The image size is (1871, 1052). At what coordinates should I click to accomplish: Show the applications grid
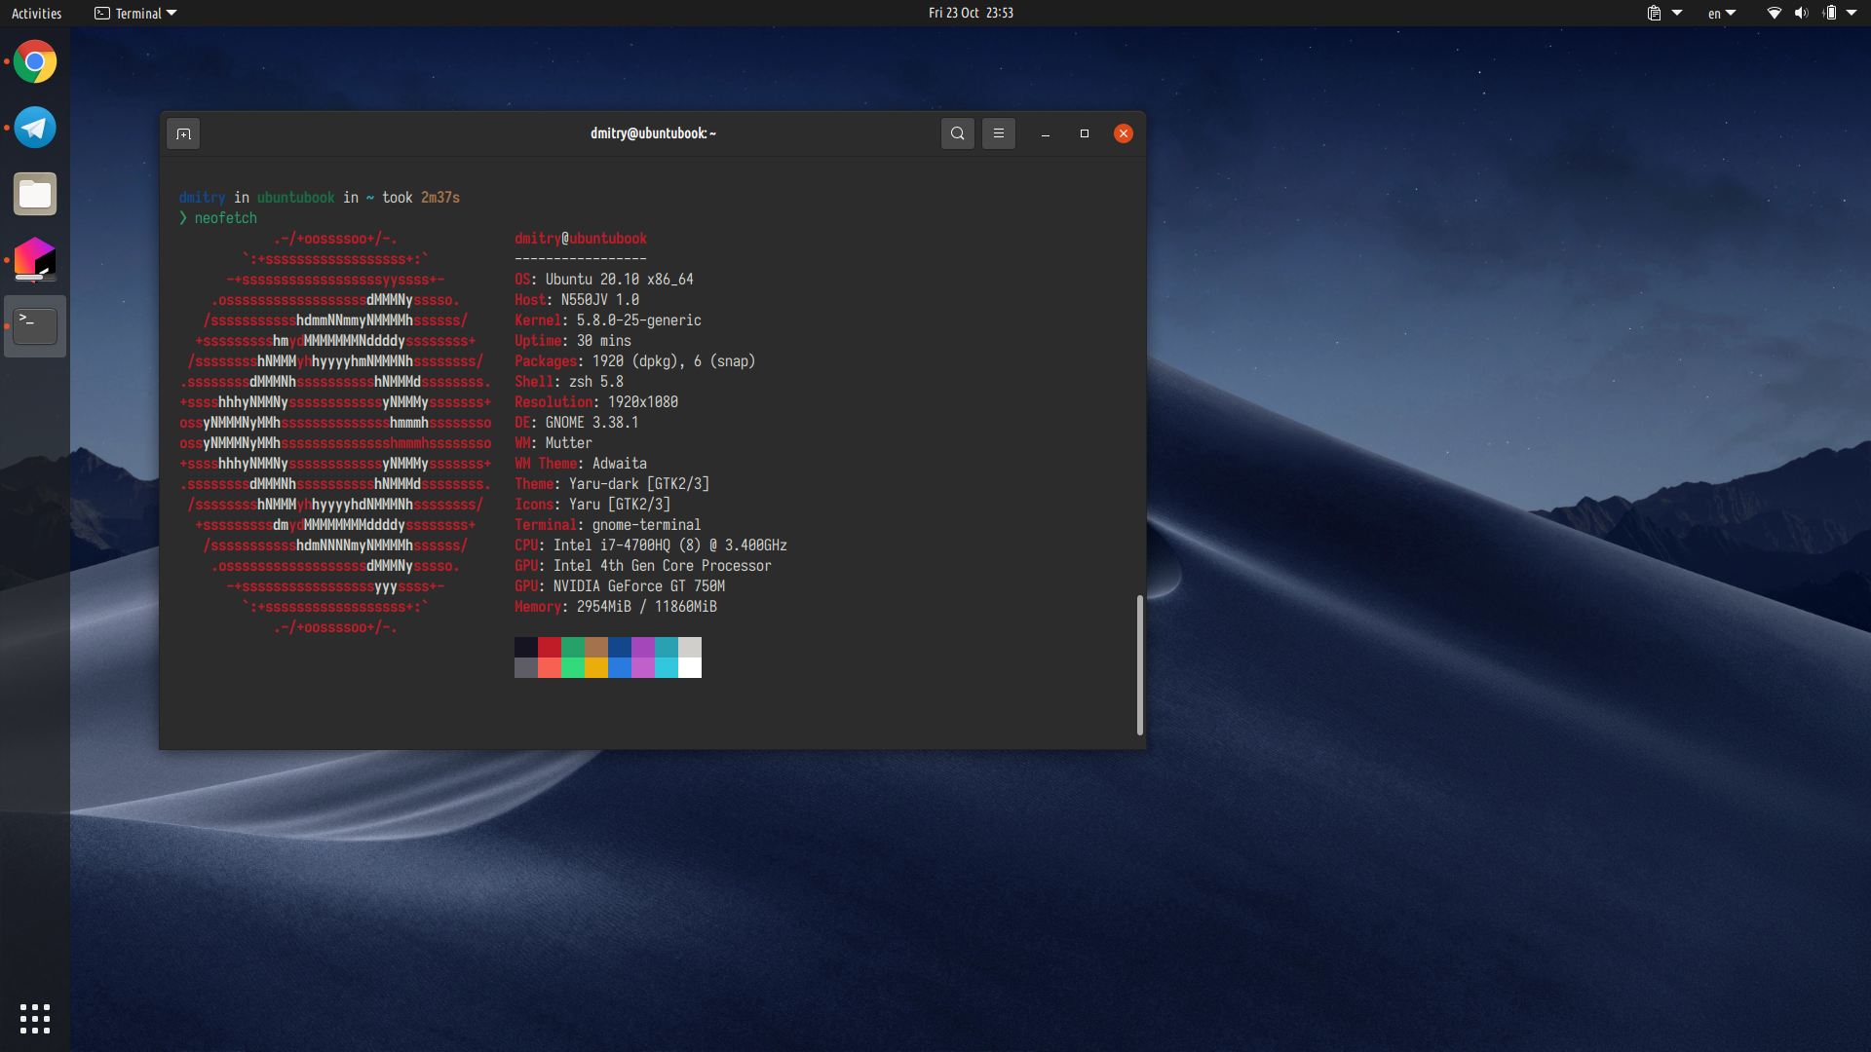[x=35, y=1019]
